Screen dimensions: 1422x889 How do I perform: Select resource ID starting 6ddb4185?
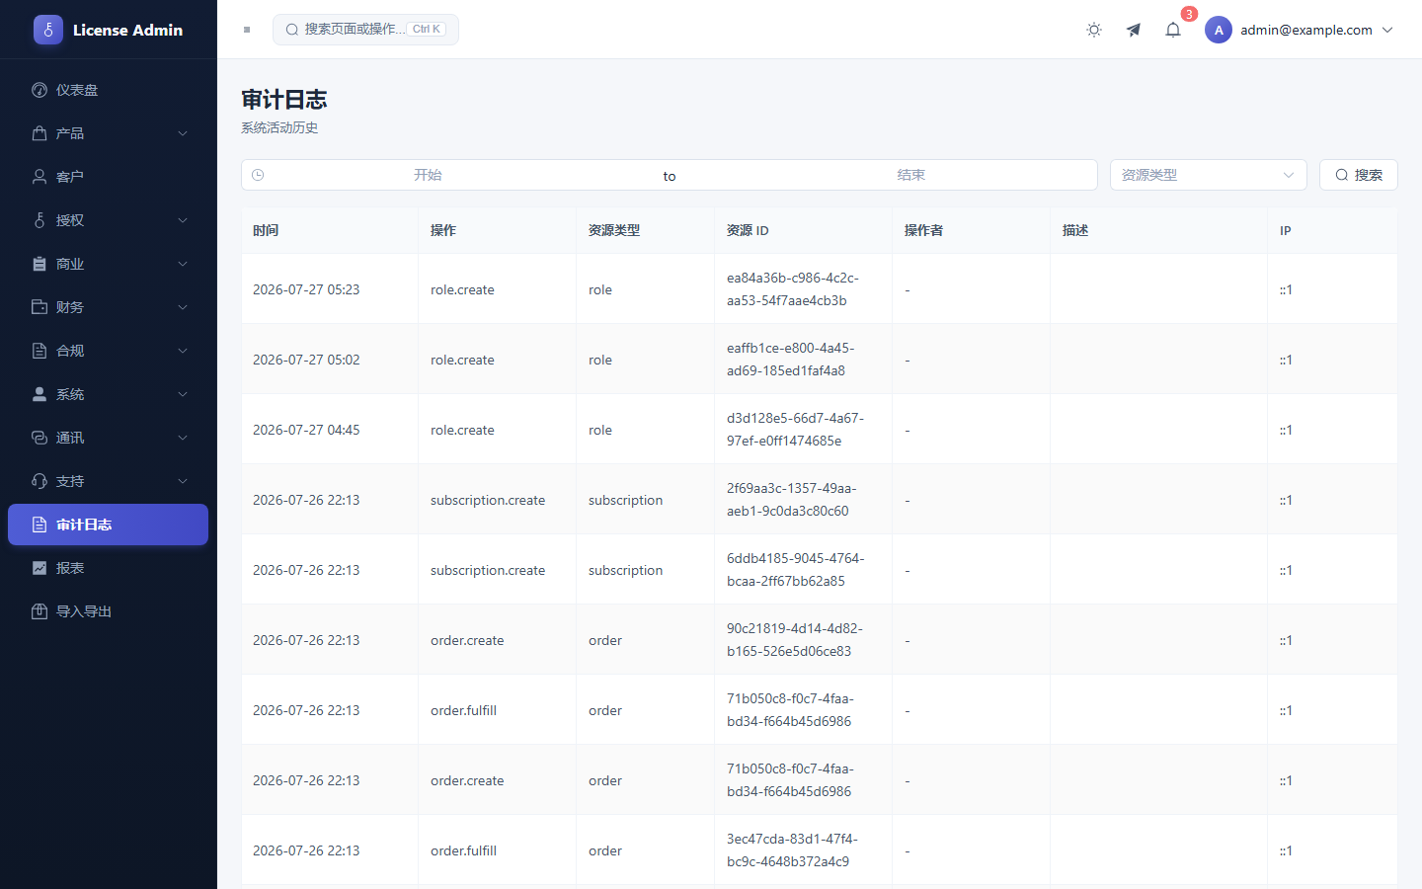click(796, 570)
